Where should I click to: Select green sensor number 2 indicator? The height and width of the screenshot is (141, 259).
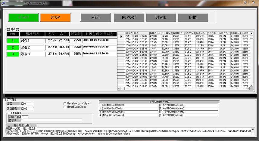click(13, 47)
